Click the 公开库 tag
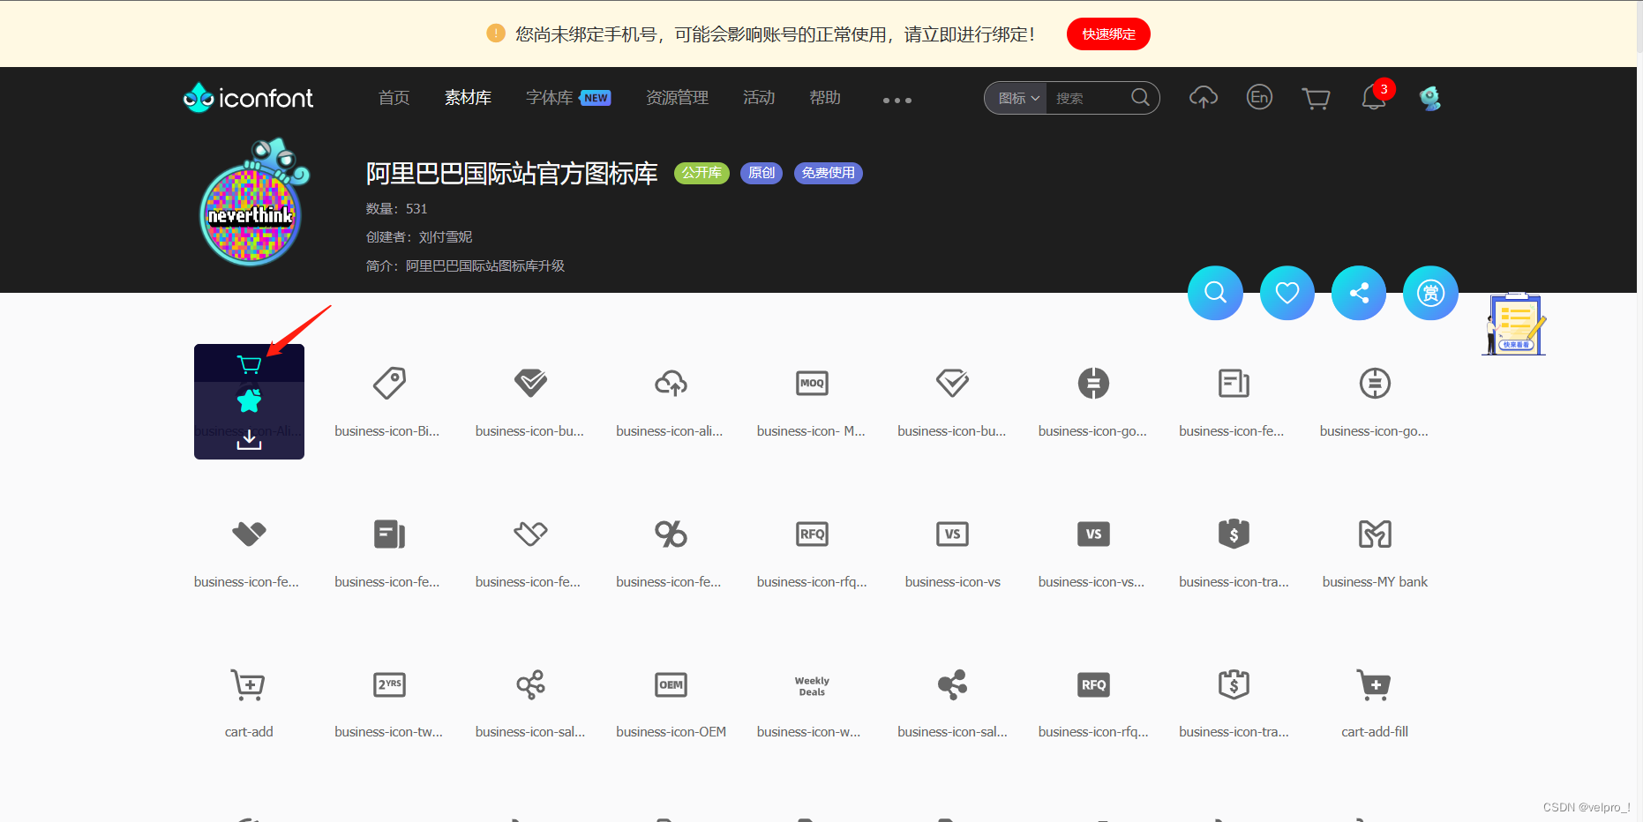 [701, 173]
